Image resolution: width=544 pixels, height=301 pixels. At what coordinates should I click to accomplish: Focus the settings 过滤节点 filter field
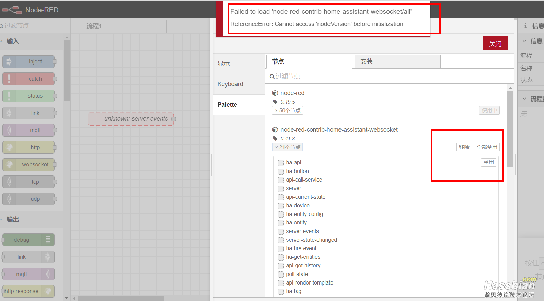pyautogui.click(x=390, y=76)
